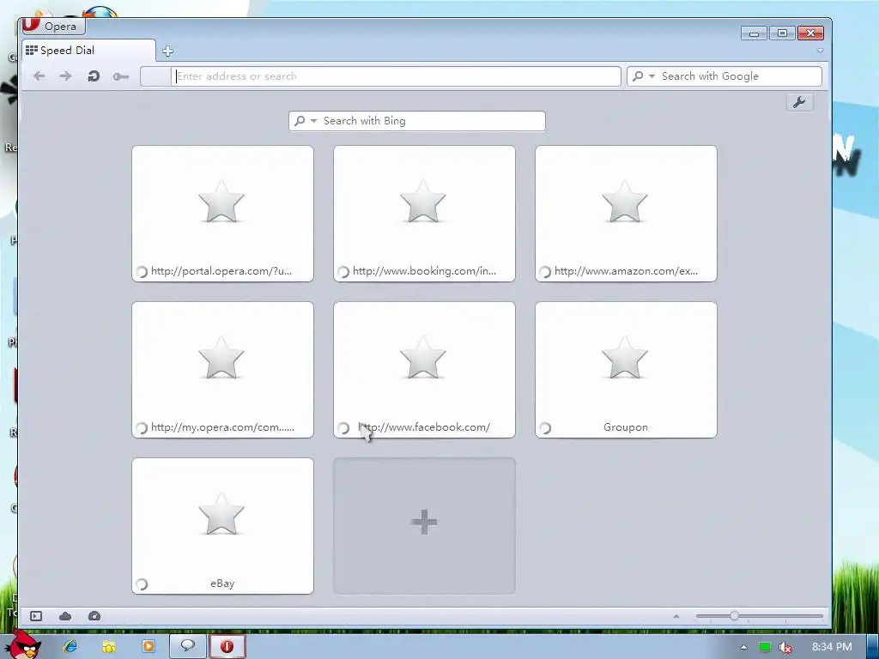Image resolution: width=879 pixels, height=659 pixels.
Task: Expand the Google search engine dropdown
Action: tap(652, 76)
